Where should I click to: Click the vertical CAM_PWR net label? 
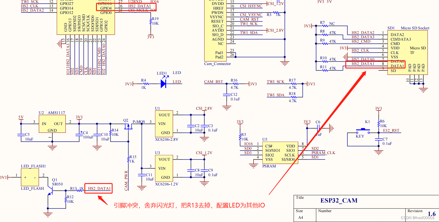(x=126, y=181)
